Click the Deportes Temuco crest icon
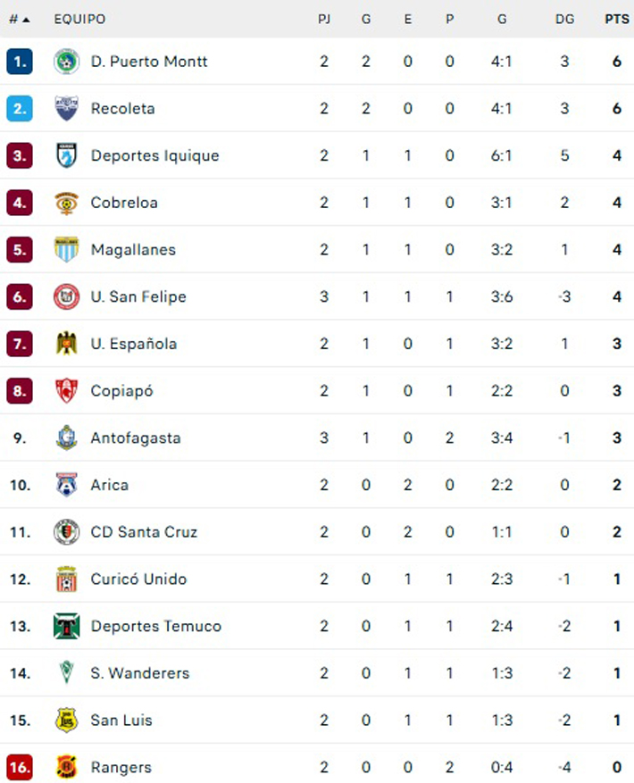 pos(66,626)
